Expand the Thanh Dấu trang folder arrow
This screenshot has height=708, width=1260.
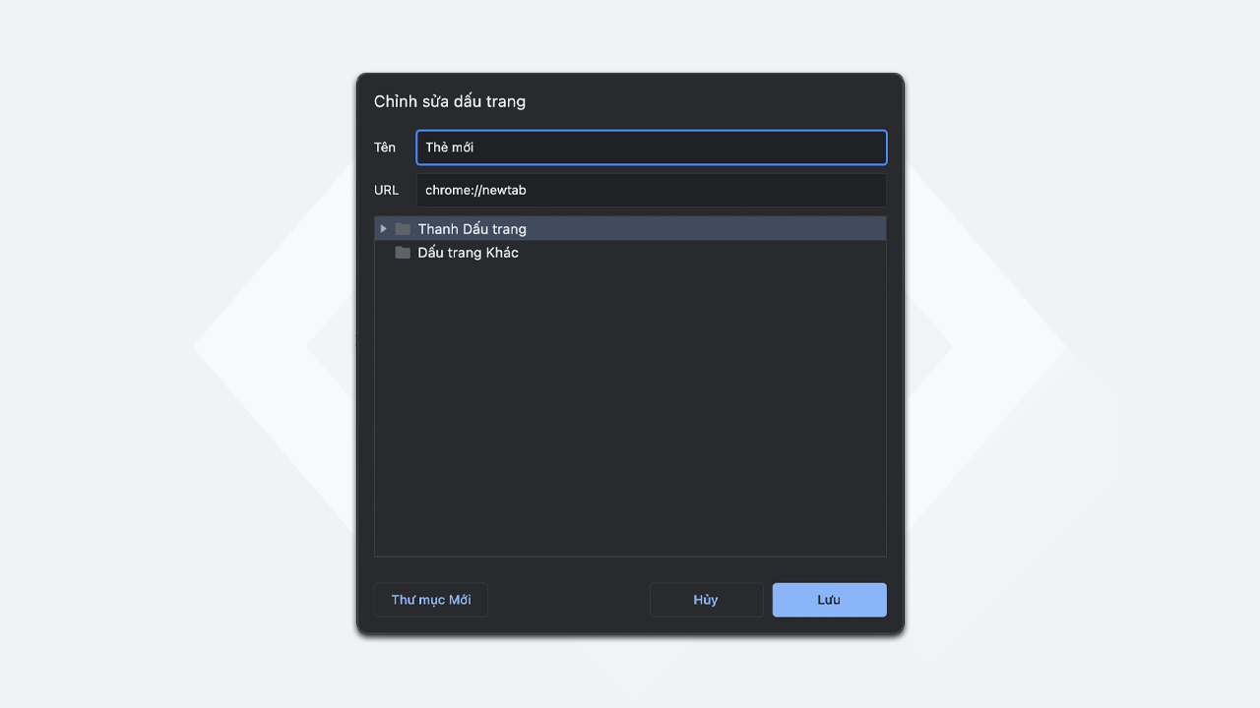(383, 229)
